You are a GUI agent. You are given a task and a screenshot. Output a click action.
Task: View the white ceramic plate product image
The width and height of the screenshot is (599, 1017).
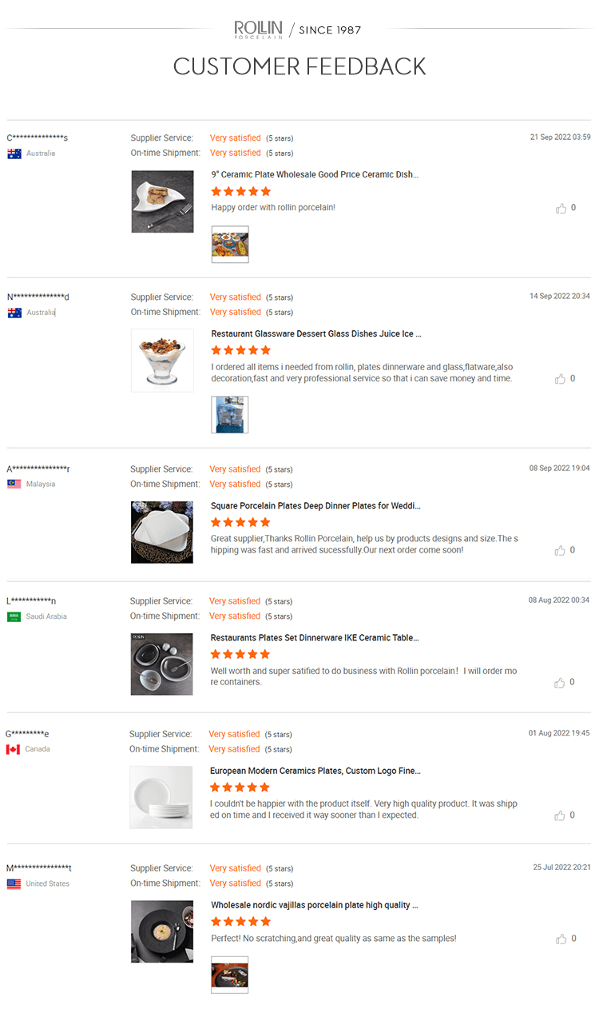162,201
